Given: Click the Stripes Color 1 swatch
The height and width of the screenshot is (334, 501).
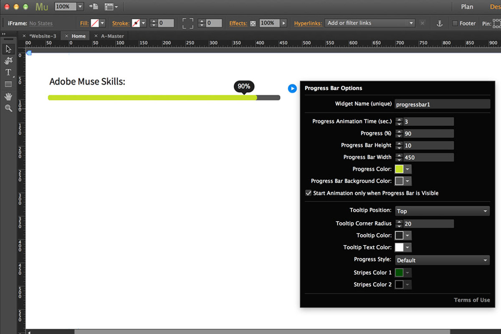Looking at the screenshot, I should (400, 273).
